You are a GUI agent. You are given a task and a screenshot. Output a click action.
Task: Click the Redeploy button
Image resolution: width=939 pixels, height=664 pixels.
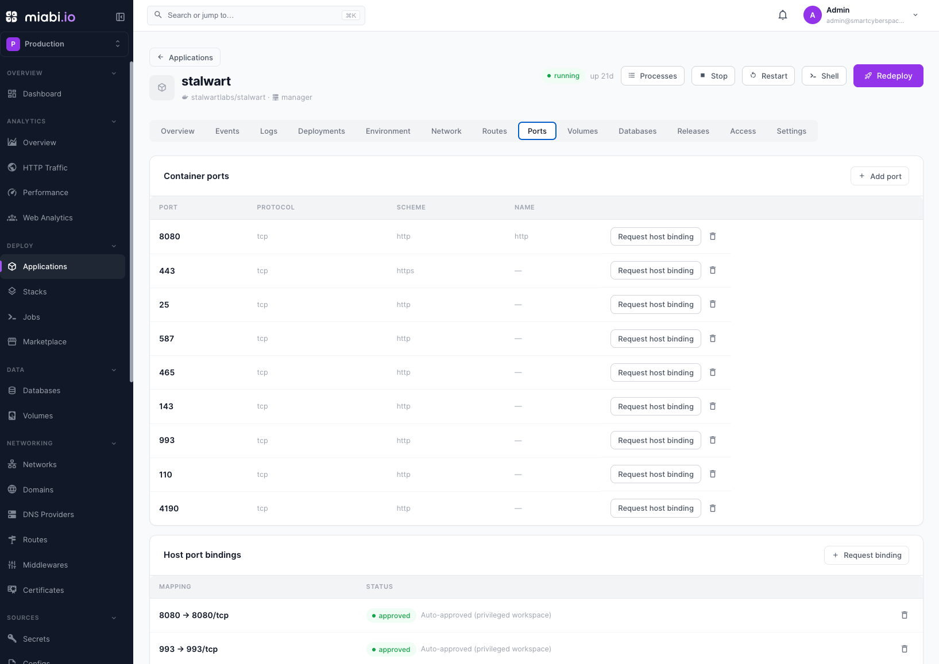tap(888, 76)
